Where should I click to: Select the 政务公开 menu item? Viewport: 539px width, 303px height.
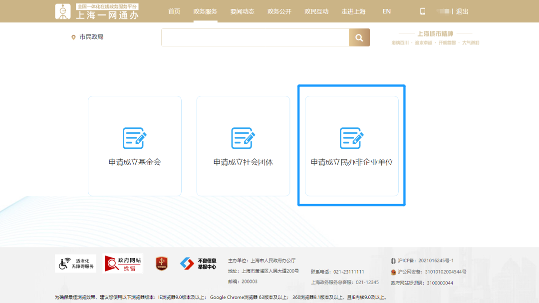click(279, 11)
